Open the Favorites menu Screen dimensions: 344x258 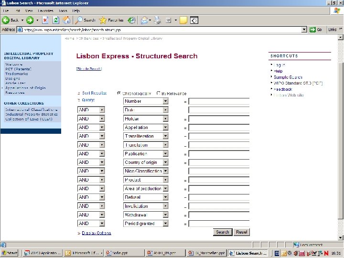[45, 11]
